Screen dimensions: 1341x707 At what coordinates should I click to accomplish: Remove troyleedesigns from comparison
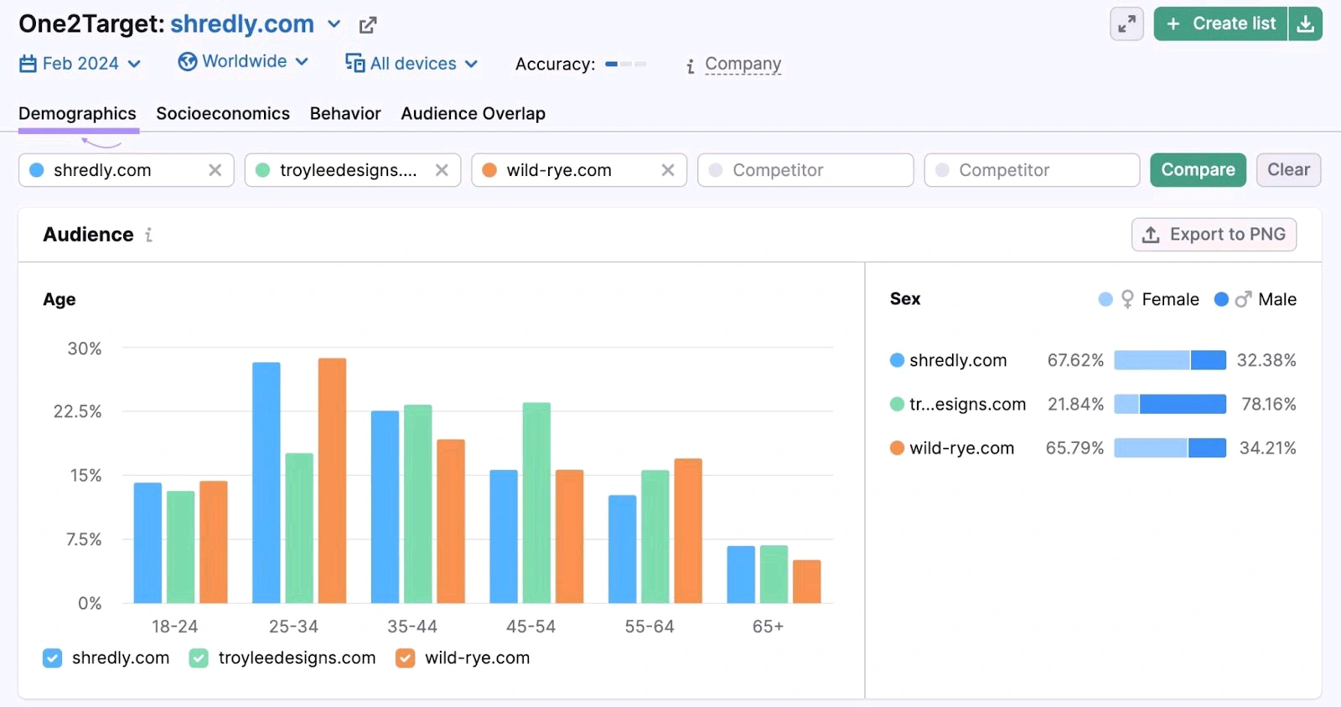click(442, 170)
